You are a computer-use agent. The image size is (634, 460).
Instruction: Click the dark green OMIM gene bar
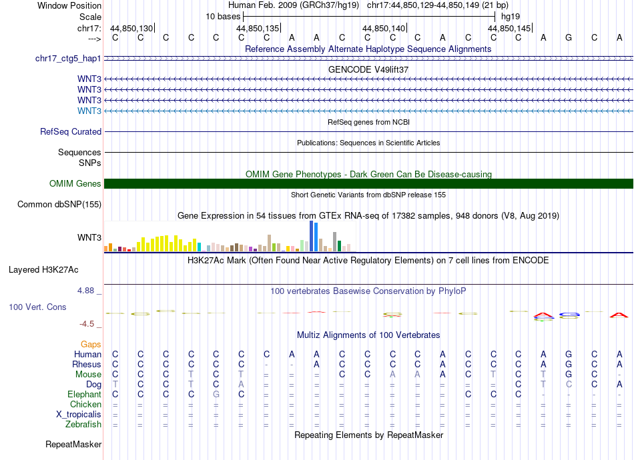(368, 184)
